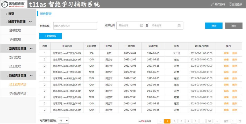This screenshot has height=124, width=246.
Task: Click teacher cell 赵敏
Action: tap(109, 53)
